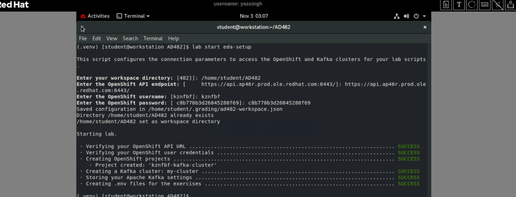Open the Help menu
This screenshot has width=516, height=197.
[x=173, y=38]
